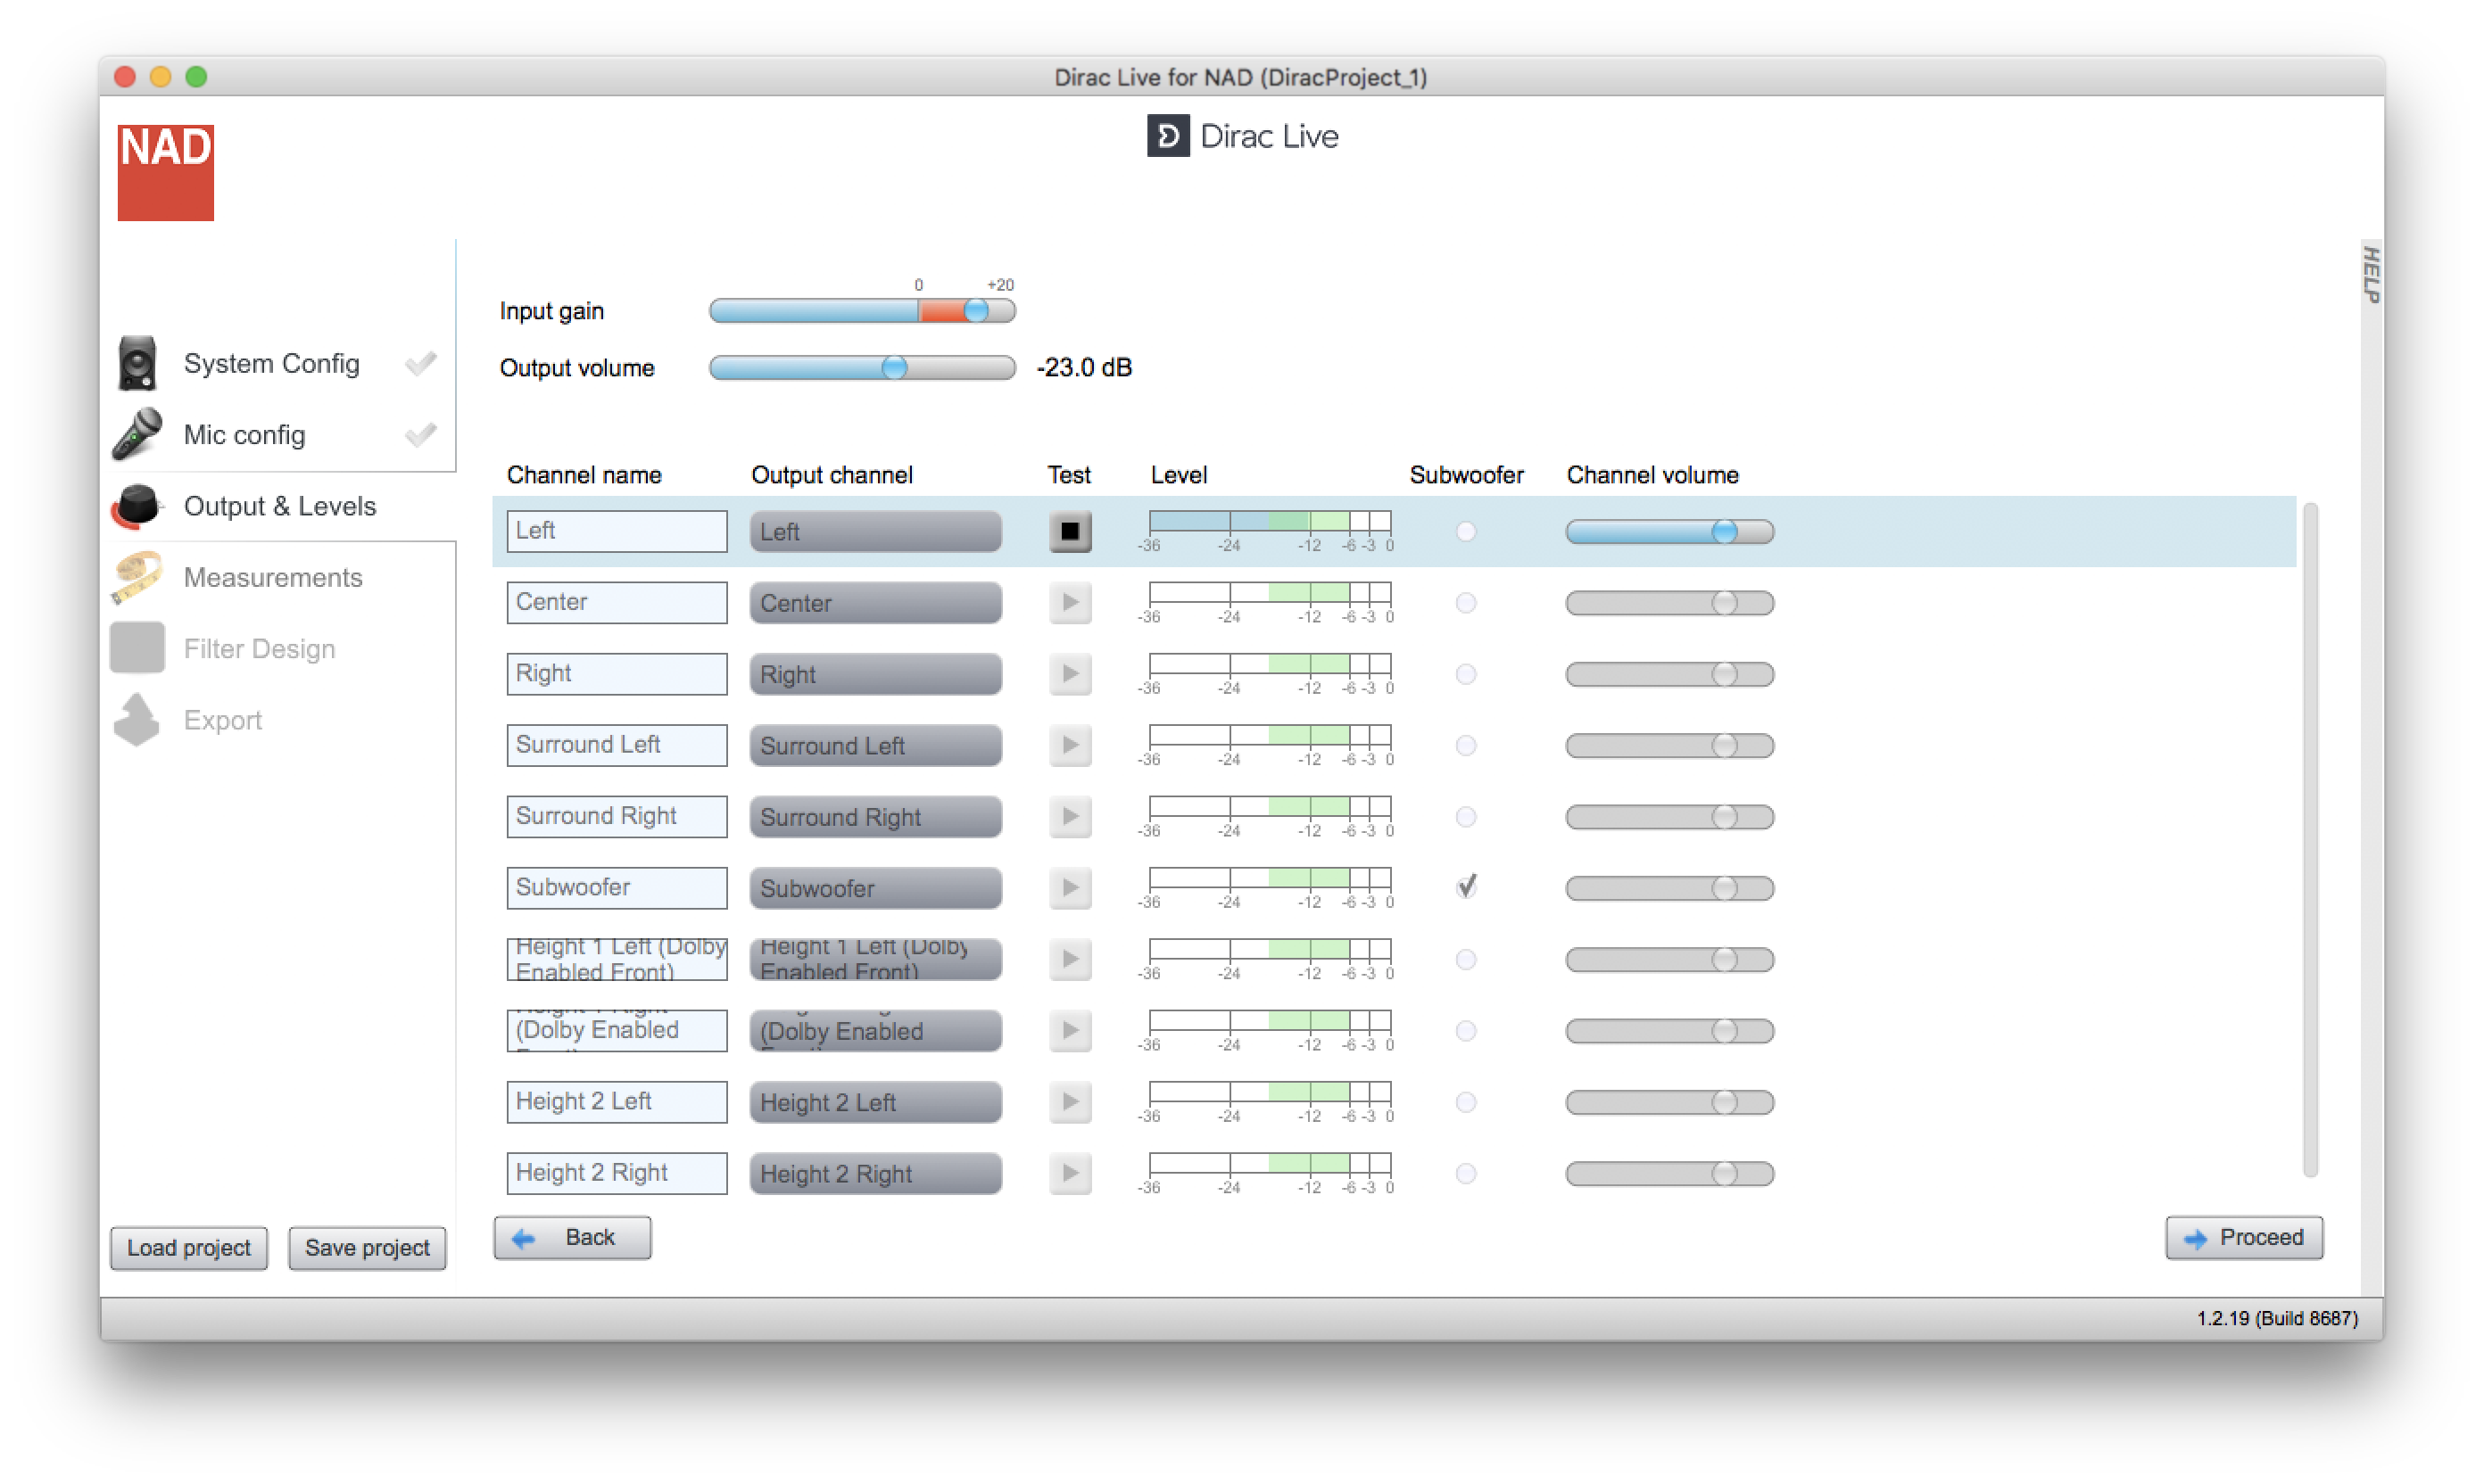2484x1484 pixels.
Task: Click the Filter Design icon
Action: (137, 648)
